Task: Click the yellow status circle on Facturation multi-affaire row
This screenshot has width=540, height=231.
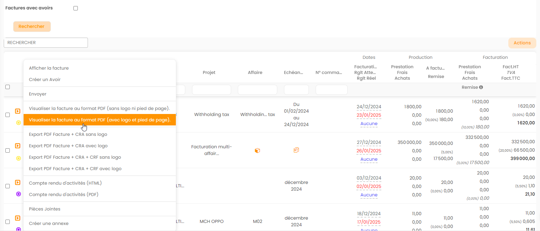Action: (19, 158)
